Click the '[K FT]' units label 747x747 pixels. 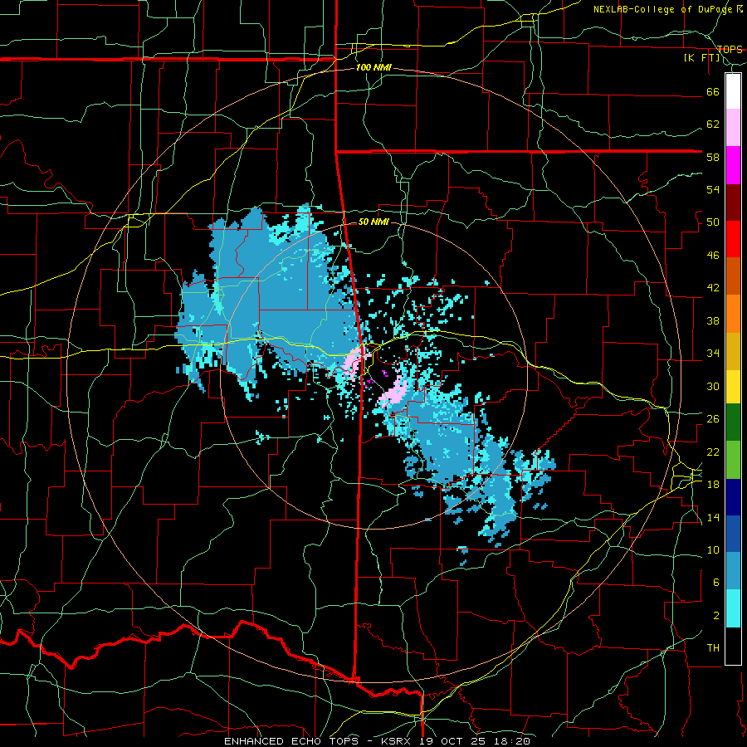(x=701, y=58)
